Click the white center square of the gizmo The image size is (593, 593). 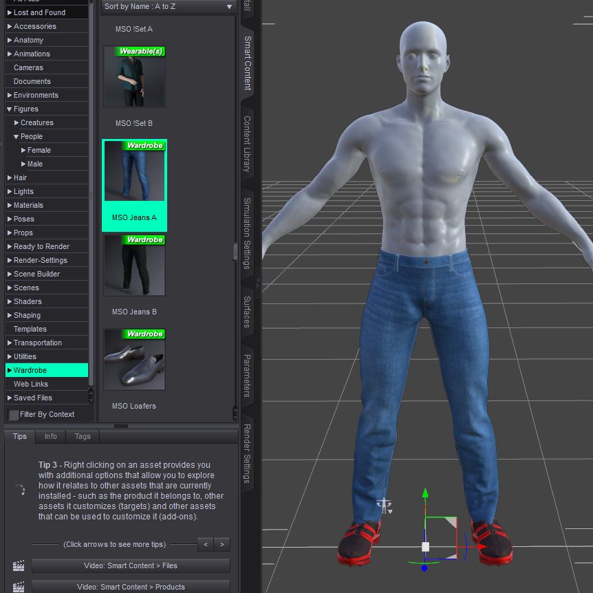(425, 547)
